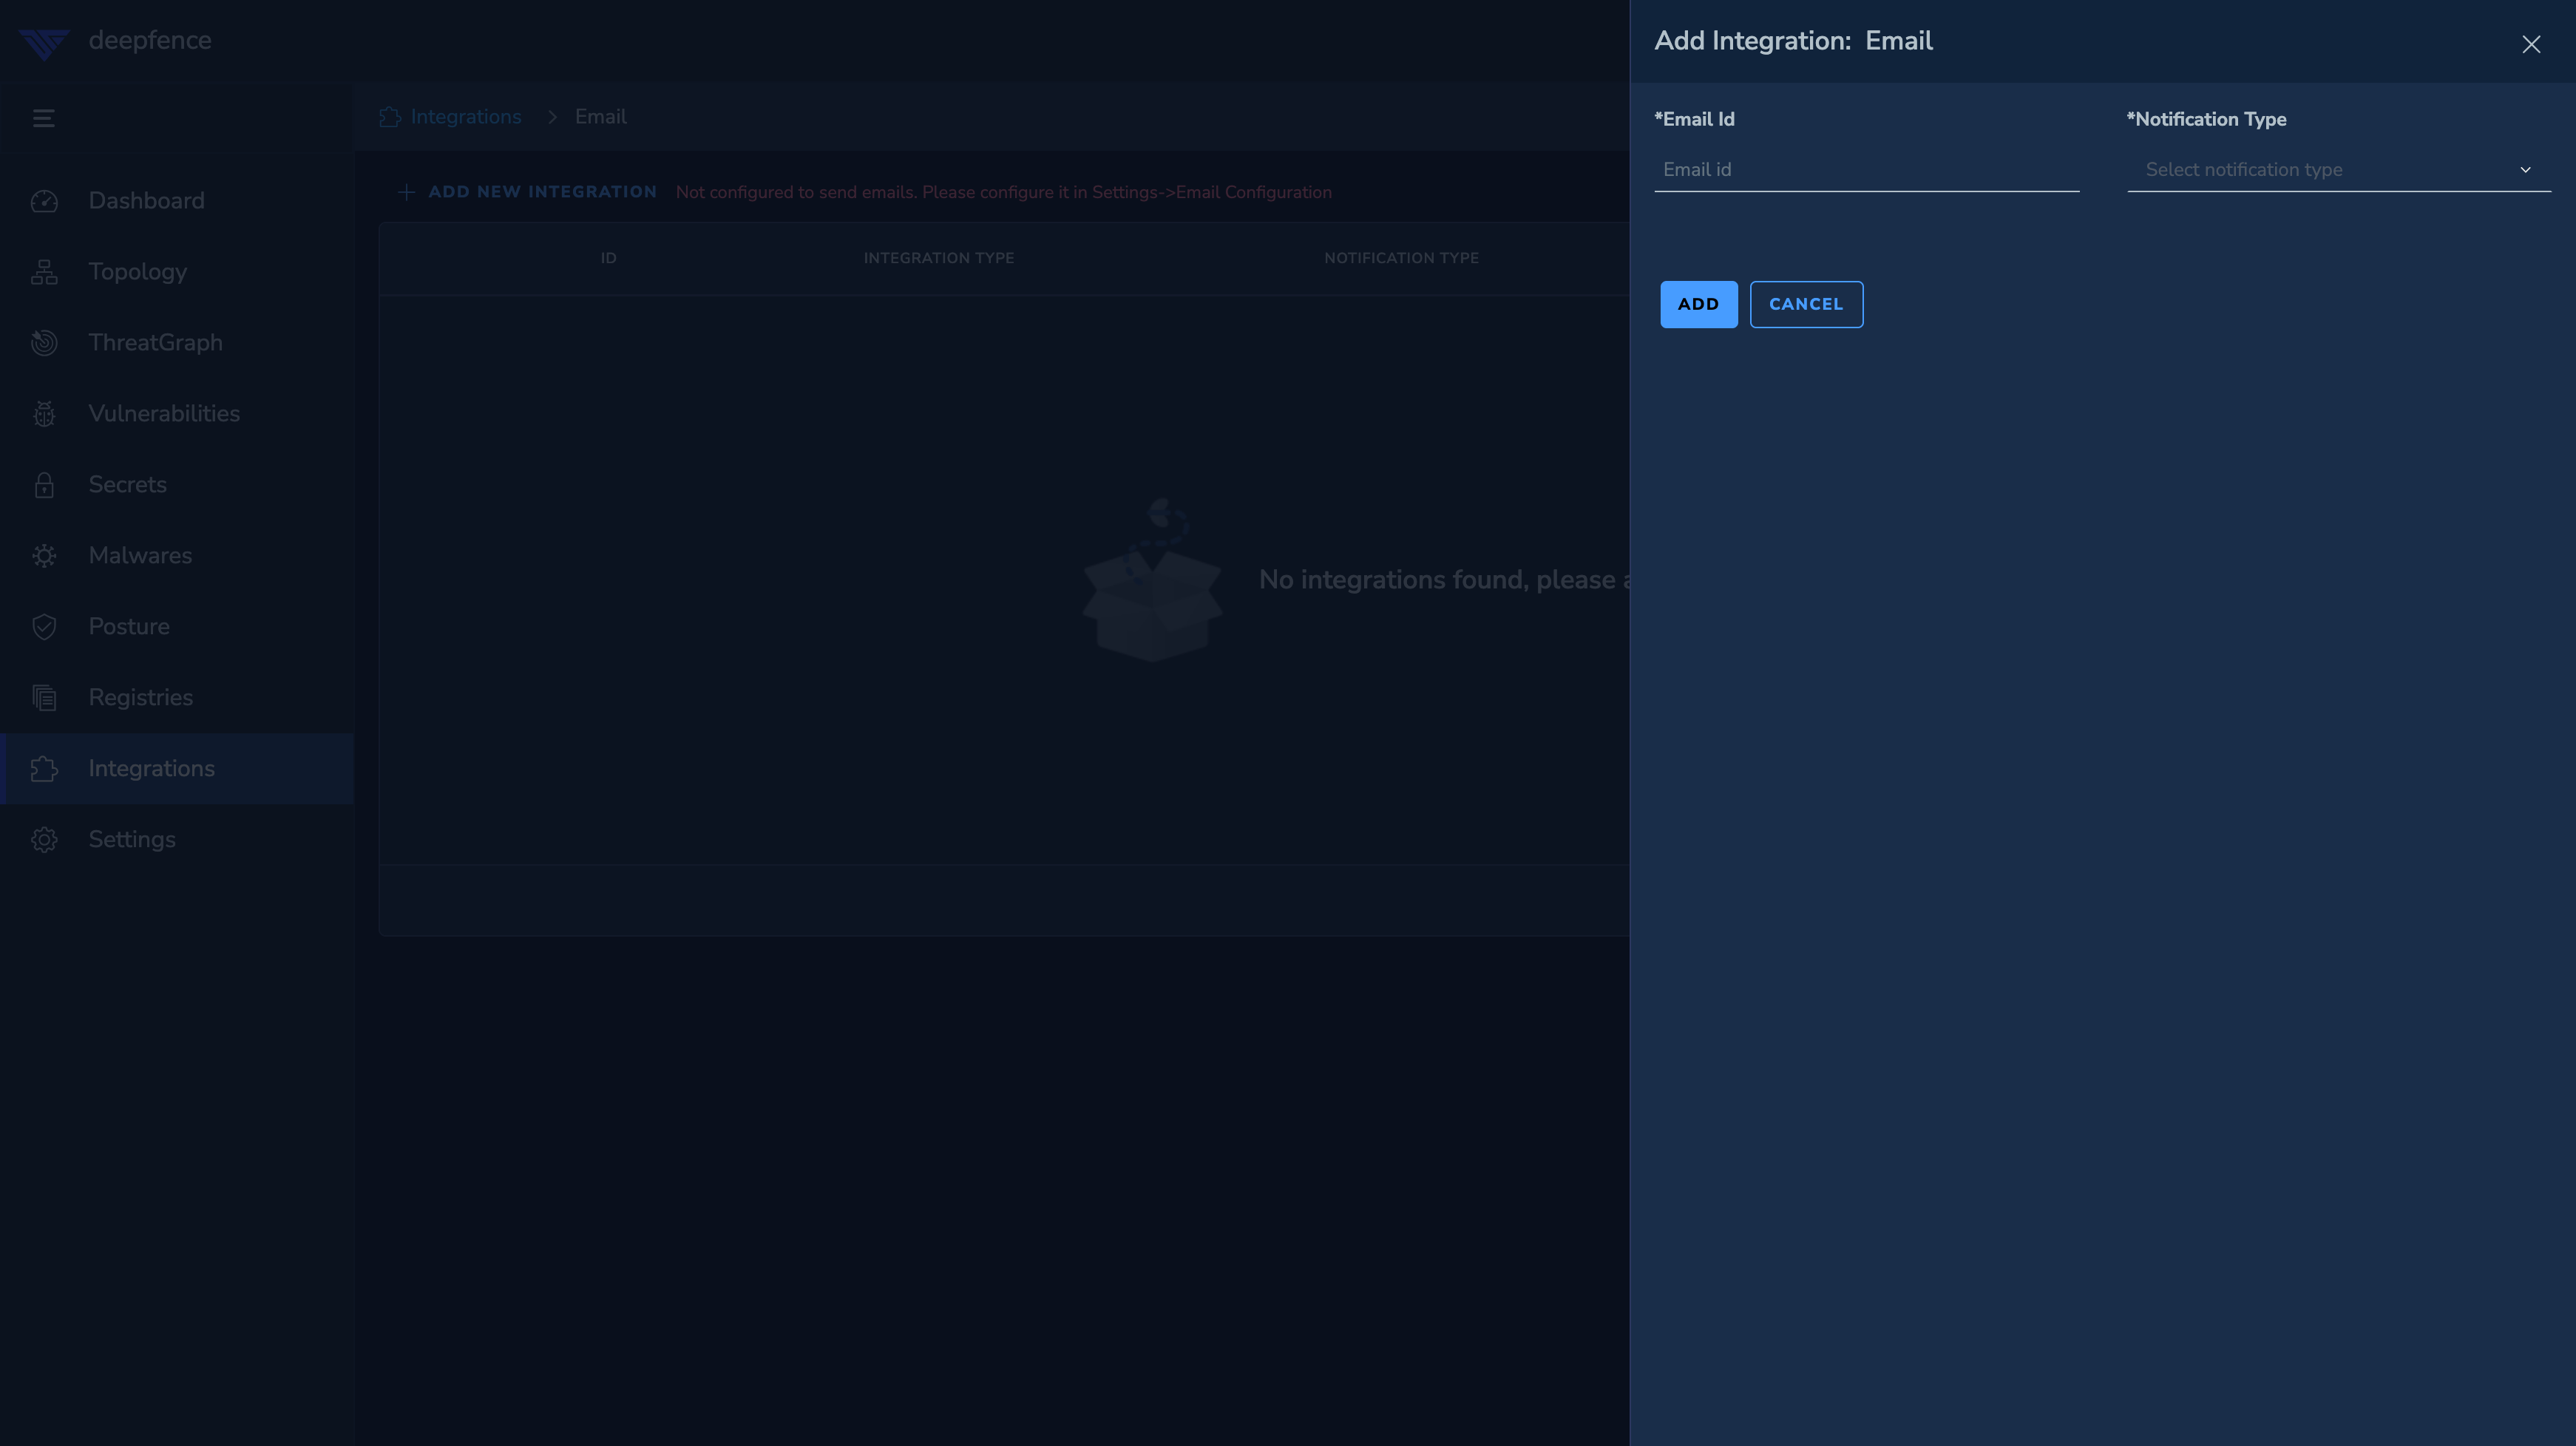This screenshot has height=1446, width=2576.
Task: Click the *Notification Type label
Action: (2207, 119)
